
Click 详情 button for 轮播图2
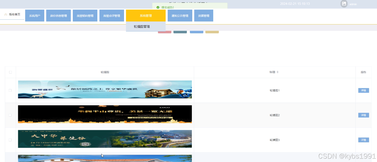[x=363, y=115]
